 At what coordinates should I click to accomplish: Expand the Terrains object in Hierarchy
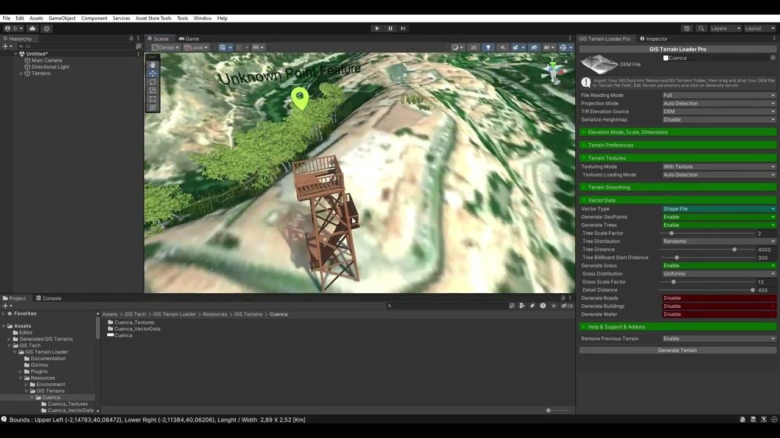point(21,74)
